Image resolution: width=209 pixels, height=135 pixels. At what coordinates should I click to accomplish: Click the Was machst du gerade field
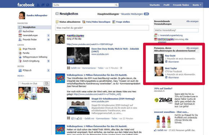tap(102, 28)
